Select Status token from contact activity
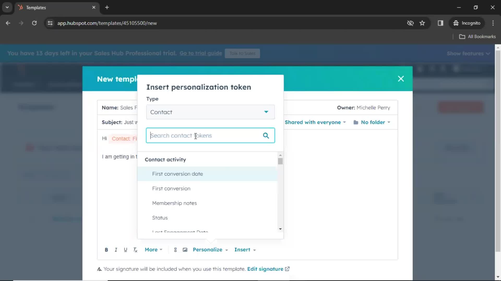The width and height of the screenshot is (501, 281). [x=160, y=218]
